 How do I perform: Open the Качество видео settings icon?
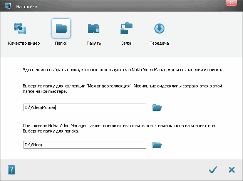click(20, 29)
